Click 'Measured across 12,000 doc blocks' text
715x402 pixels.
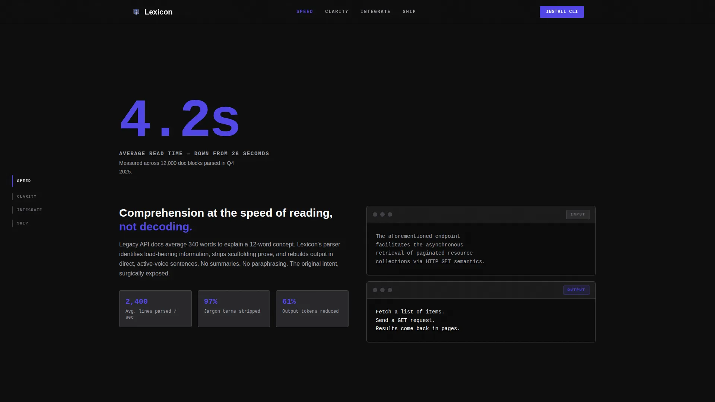[177, 167]
